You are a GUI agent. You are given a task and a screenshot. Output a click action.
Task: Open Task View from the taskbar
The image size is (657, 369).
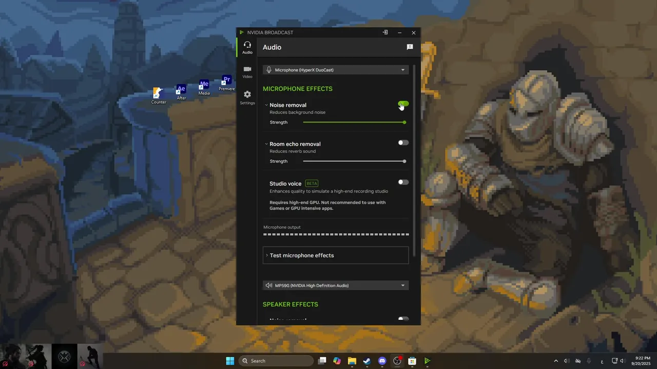click(322, 361)
